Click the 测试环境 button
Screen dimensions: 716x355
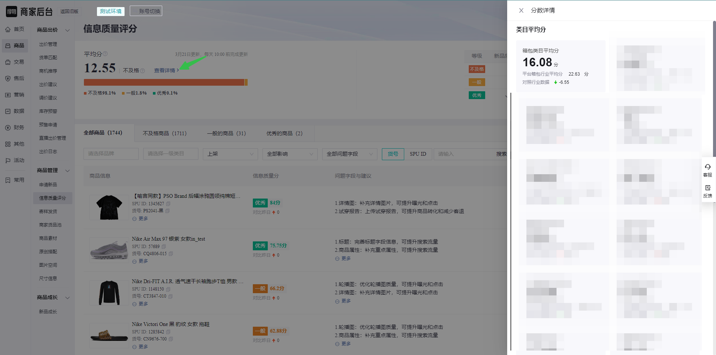click(111, 11)
